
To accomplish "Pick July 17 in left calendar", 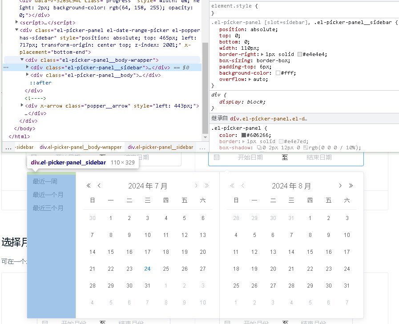I will 147,252.
